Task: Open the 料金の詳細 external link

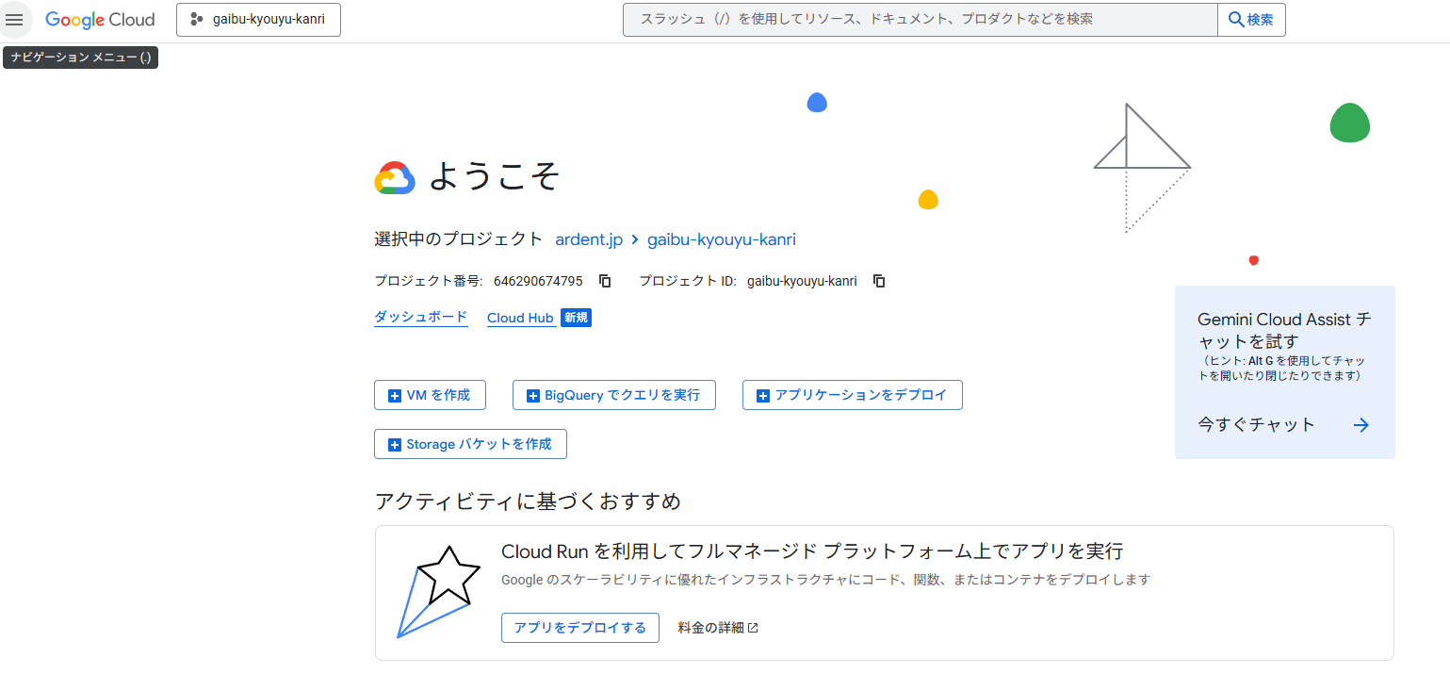Action: [x=718, y=628]
